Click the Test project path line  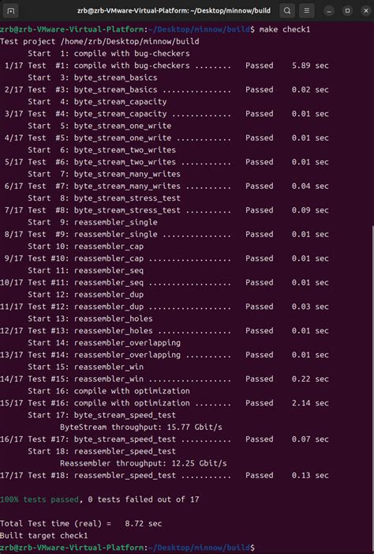(x=99, y=41)
